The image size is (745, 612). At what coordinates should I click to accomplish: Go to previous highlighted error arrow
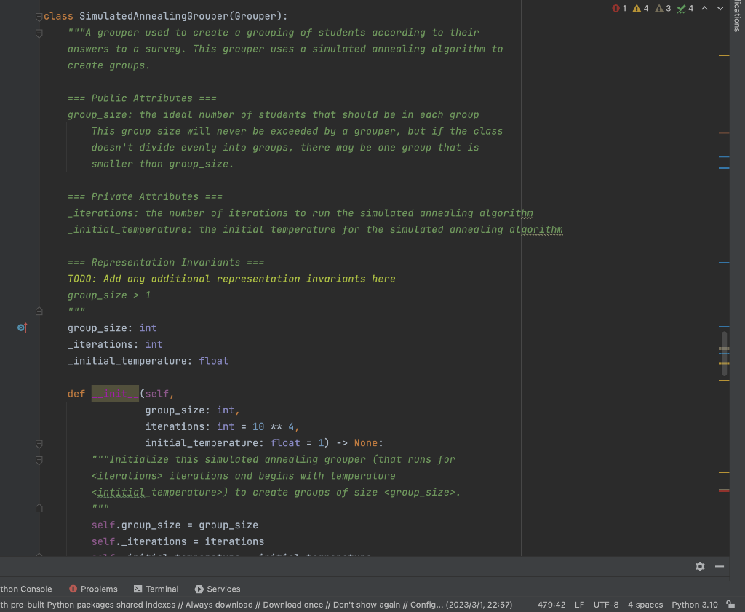point(704,8)
